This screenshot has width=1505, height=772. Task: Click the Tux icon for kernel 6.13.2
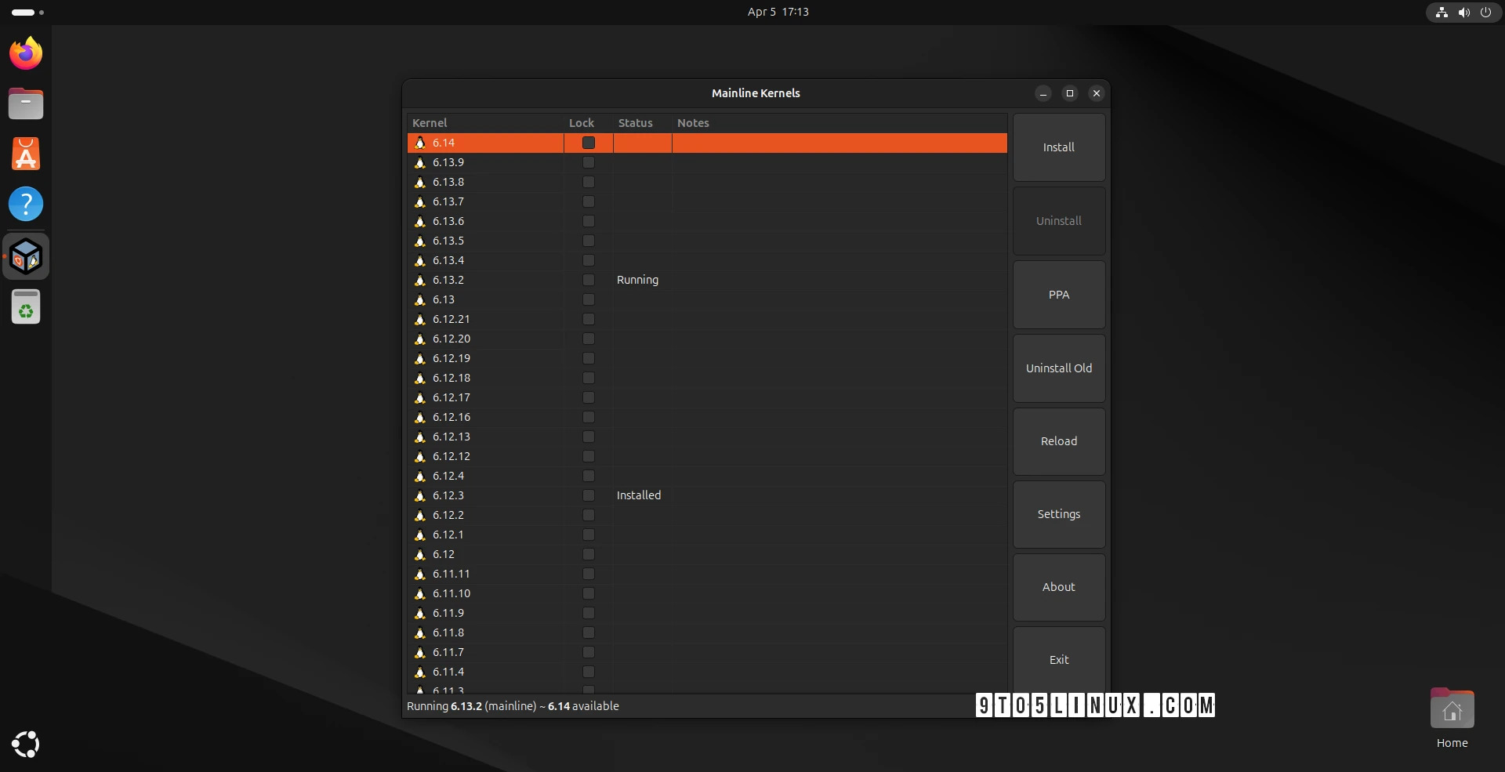pos(420,280)
